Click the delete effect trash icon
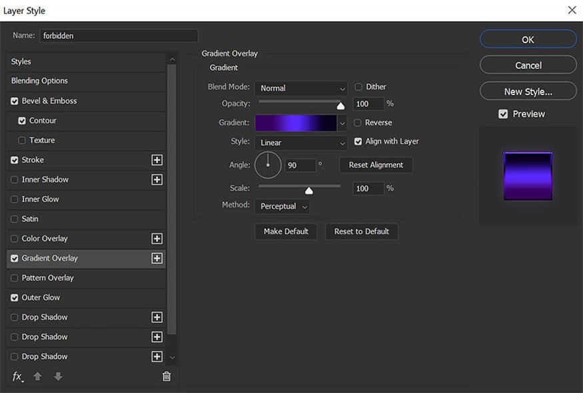 (x=167, y=376)
